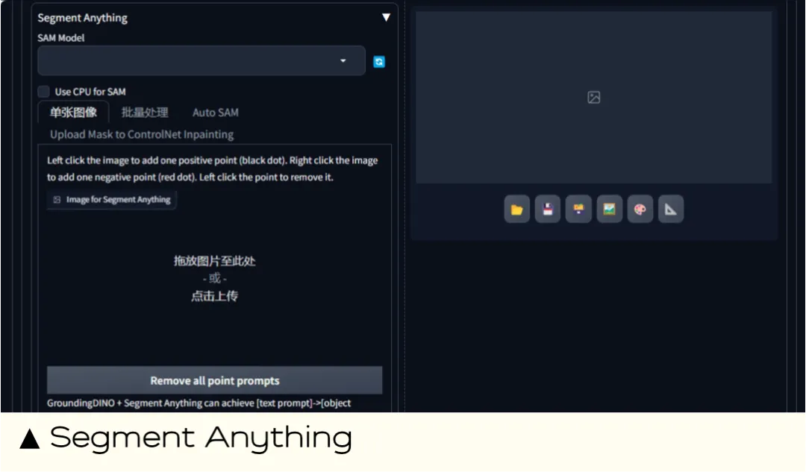Save image using floppy disk icon
Image resolution: width=806 pixels, height=472 pixels.
pos(548,209)
